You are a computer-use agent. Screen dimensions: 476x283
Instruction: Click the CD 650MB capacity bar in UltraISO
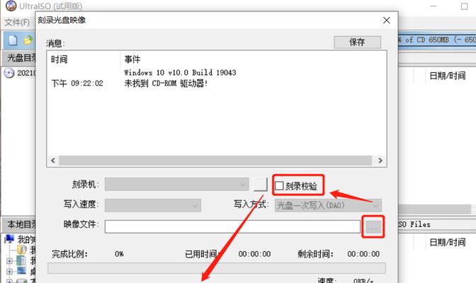pyautogui.click(x=437, y=40)
